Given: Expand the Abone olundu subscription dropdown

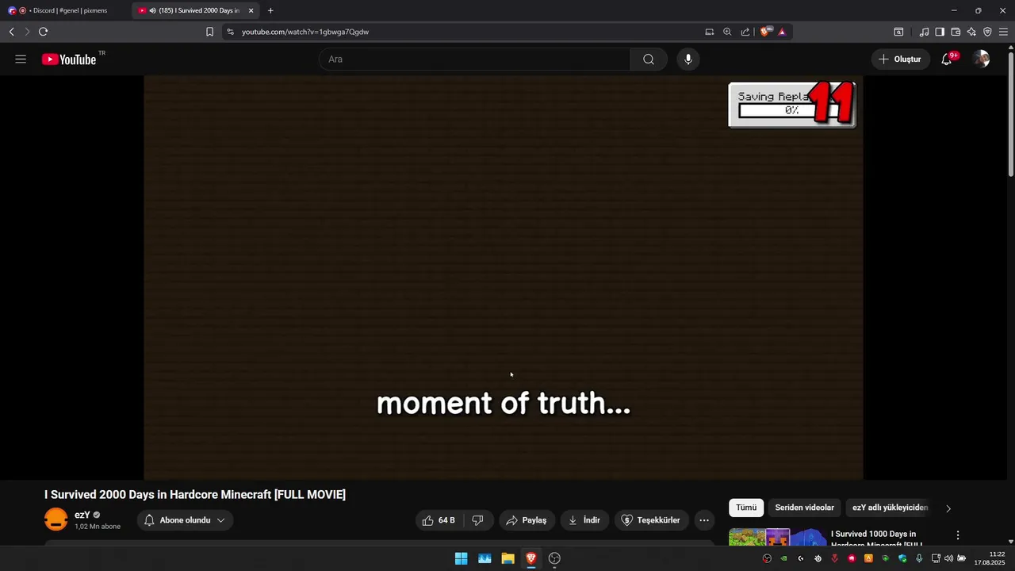Looking at the screenshot, I should 185,520.
